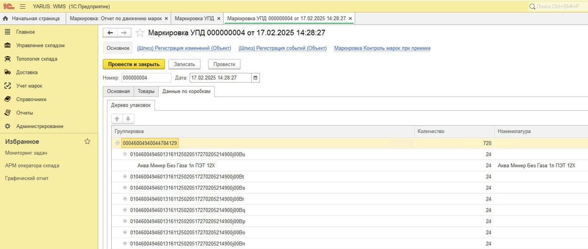The height and width of the screenshot is (249, 588).
Task: Select the Дерево упаковок tab
Action: 131,105
